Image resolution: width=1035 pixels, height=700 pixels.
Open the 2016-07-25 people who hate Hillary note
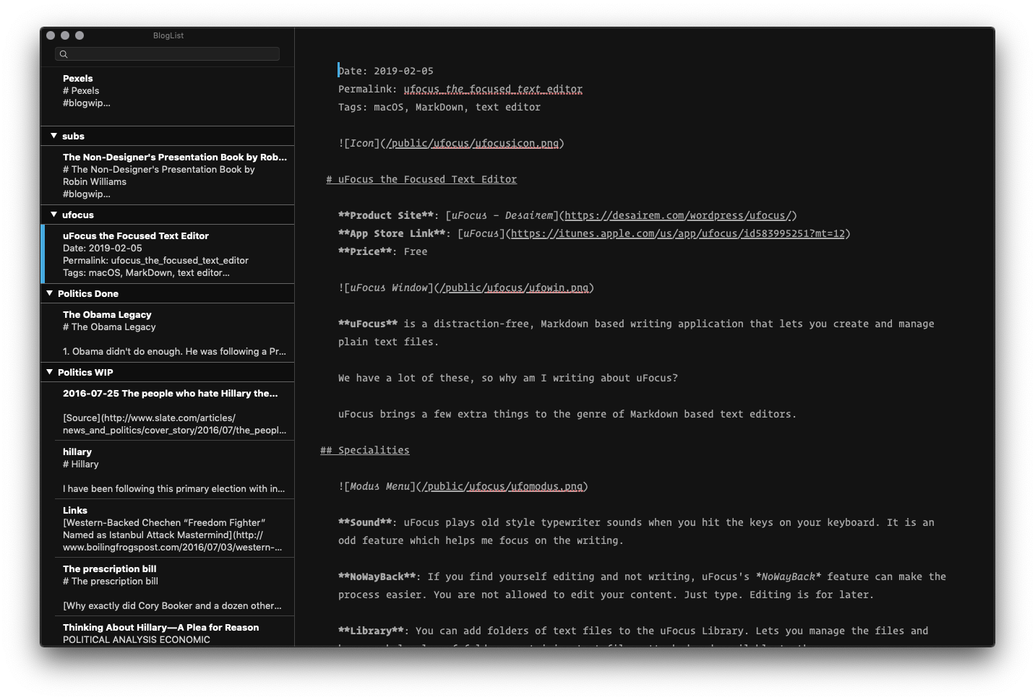click(168, 411)
